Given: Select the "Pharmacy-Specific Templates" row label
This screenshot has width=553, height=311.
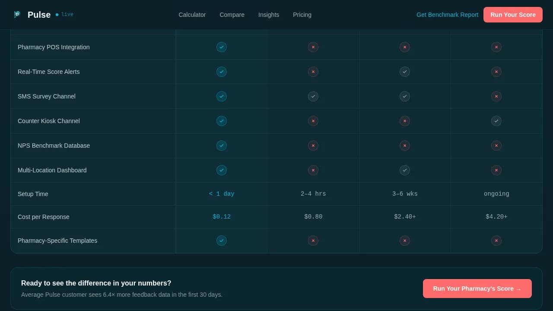Looking at the screenshot, I should pos(57,241).
